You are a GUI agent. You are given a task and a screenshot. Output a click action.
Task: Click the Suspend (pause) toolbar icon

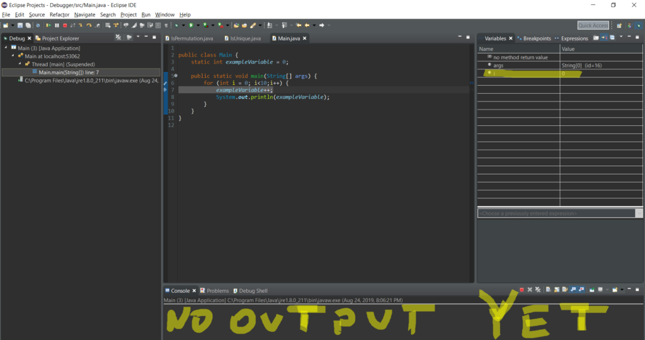57,25
